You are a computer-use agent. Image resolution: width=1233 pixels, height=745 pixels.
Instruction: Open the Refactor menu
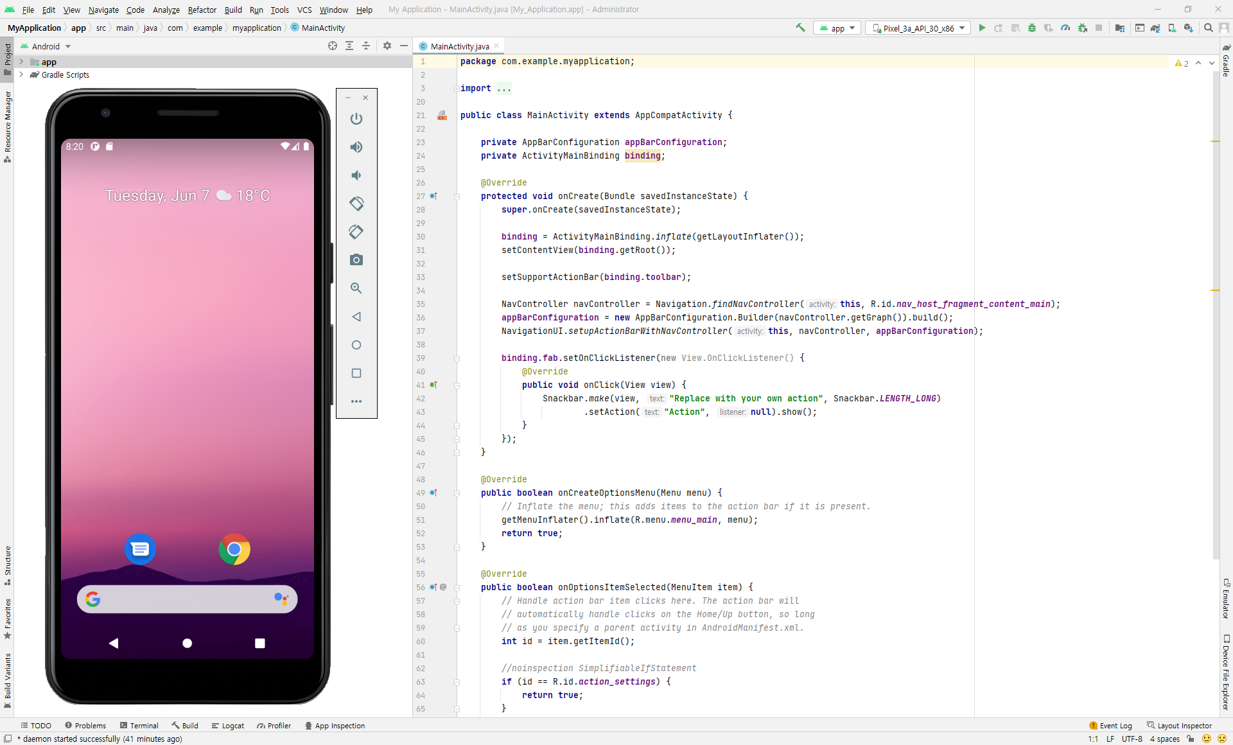(202, 10)
